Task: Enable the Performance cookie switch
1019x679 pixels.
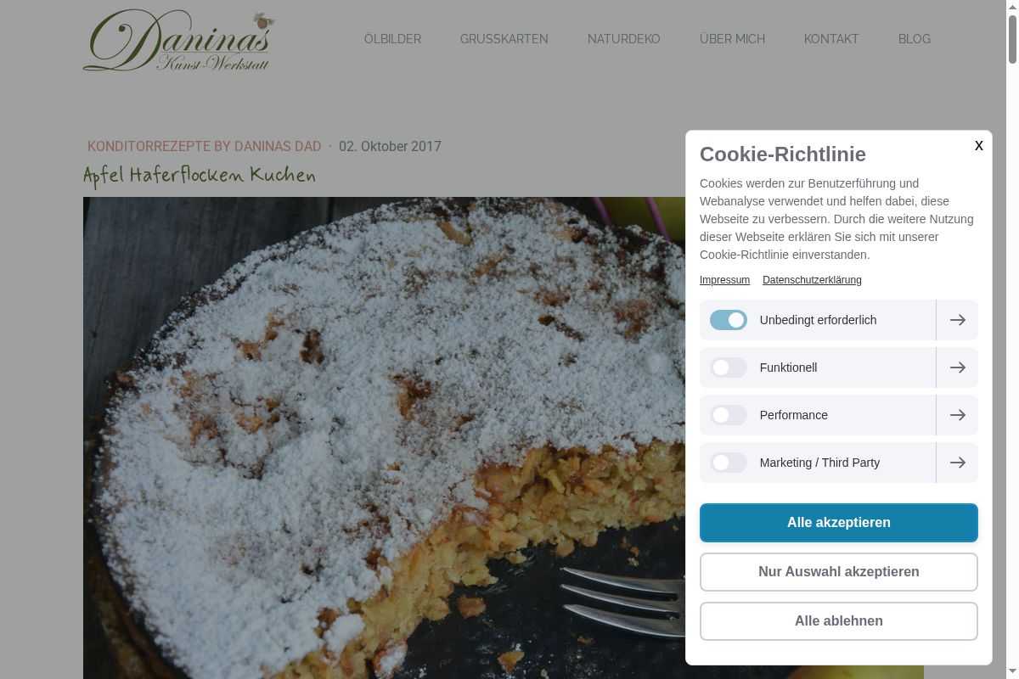Action: pos(729,415)
